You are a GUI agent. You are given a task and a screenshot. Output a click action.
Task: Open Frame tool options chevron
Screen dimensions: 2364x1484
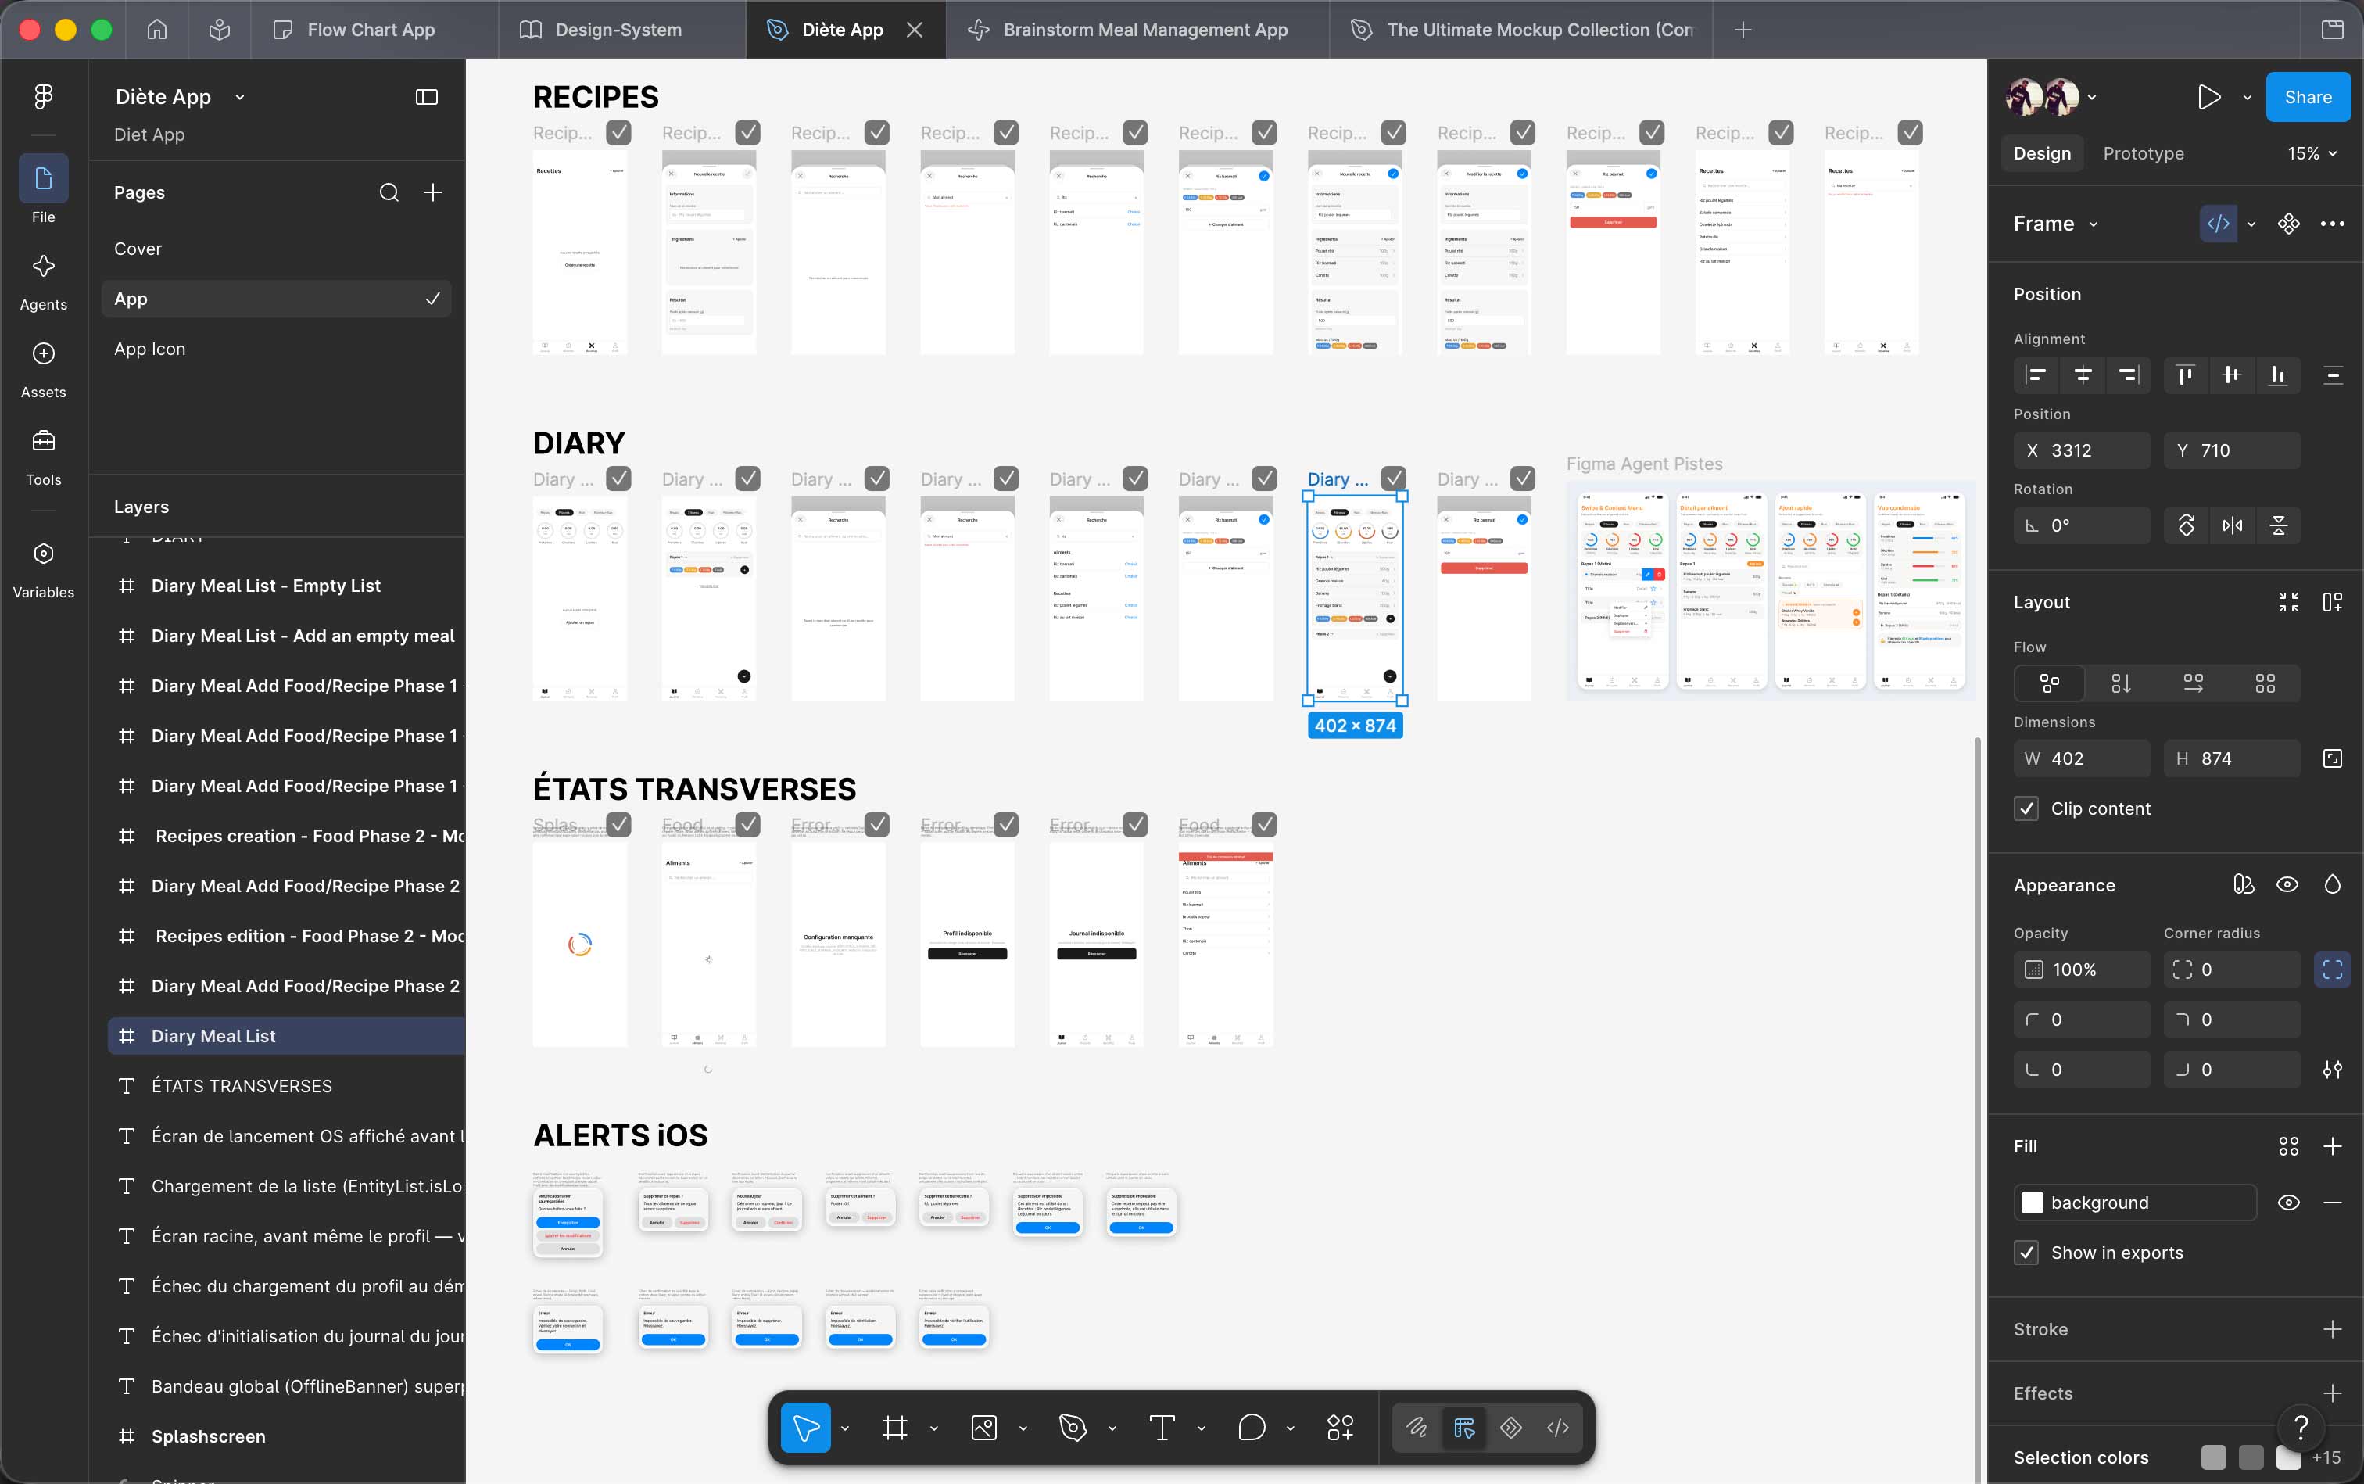tap(933, 1428)
